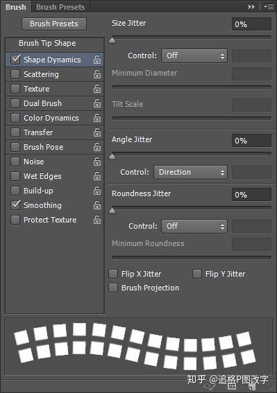
Task: Uncheck the Smoothing checkbox
Action: 15,205
